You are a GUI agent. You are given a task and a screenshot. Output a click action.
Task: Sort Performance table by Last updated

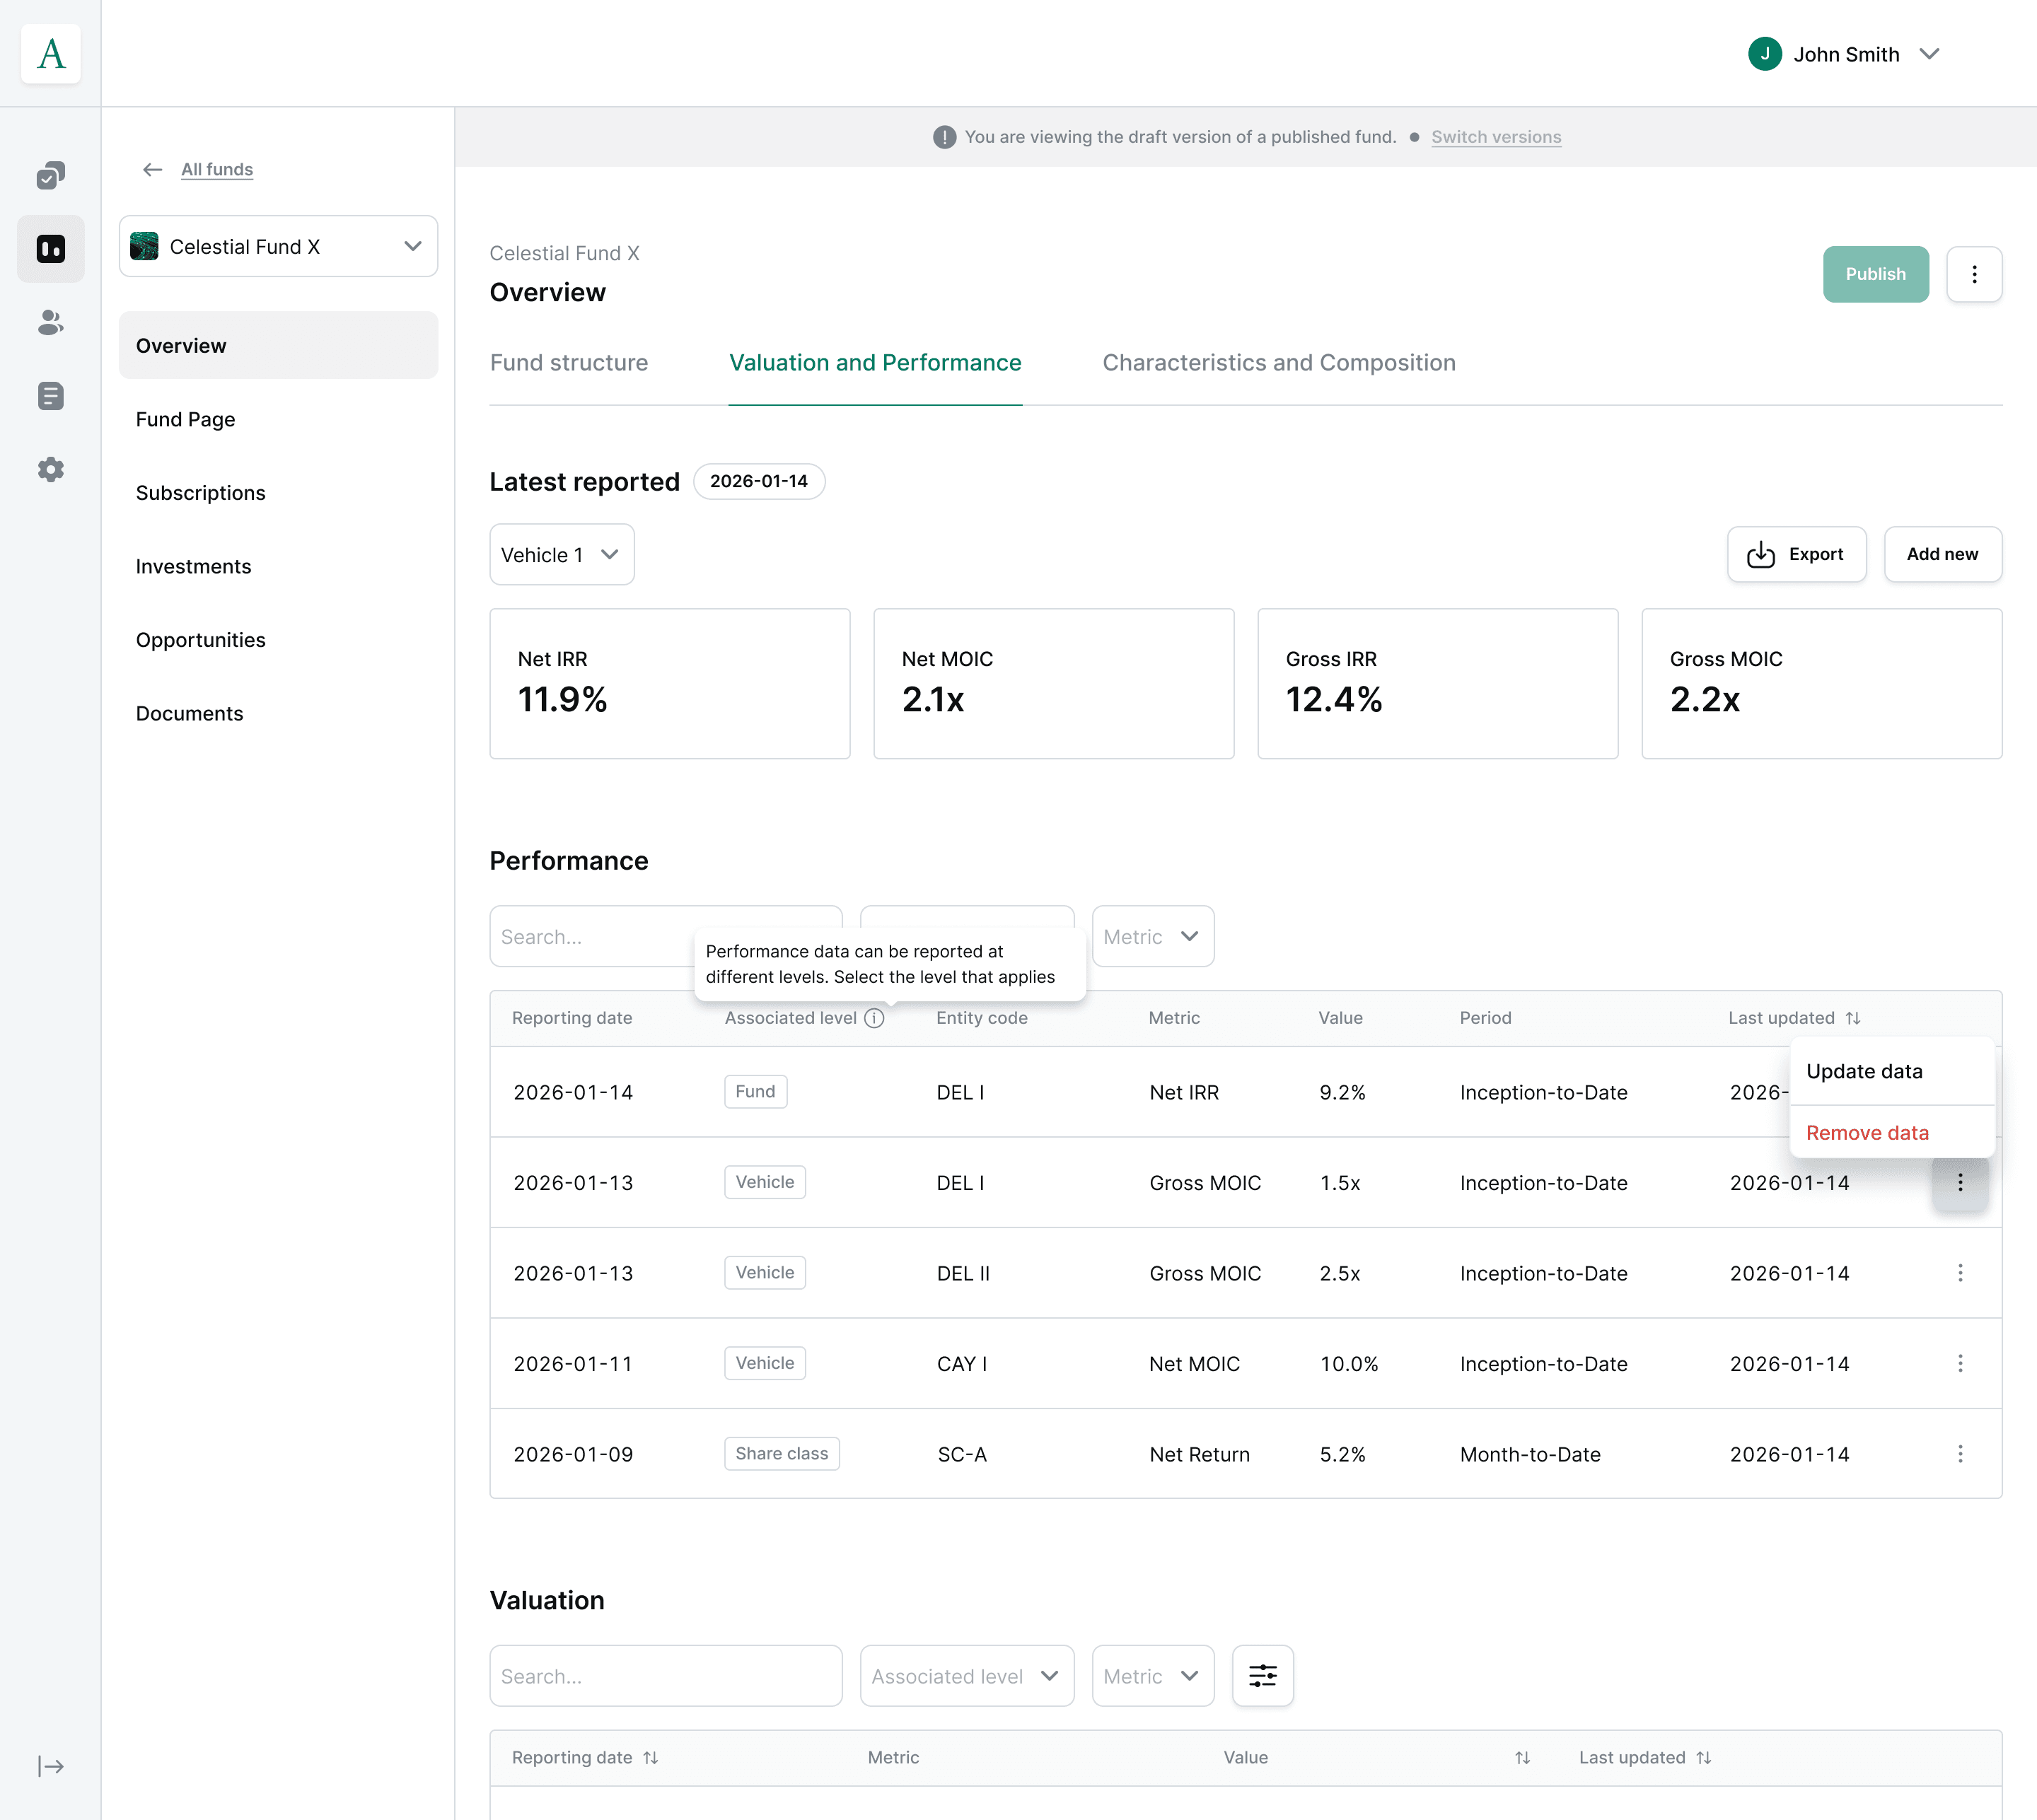click(x=1853, y=1018)
